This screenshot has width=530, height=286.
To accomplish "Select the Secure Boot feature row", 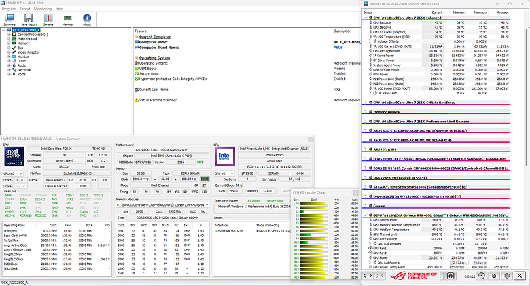I will (248, 73).
